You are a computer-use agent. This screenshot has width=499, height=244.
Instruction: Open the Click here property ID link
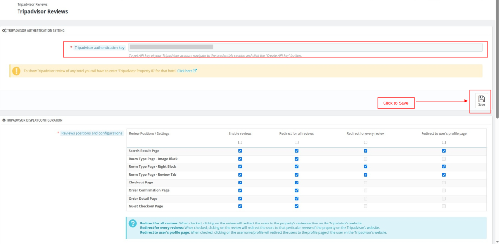[185, 71]
